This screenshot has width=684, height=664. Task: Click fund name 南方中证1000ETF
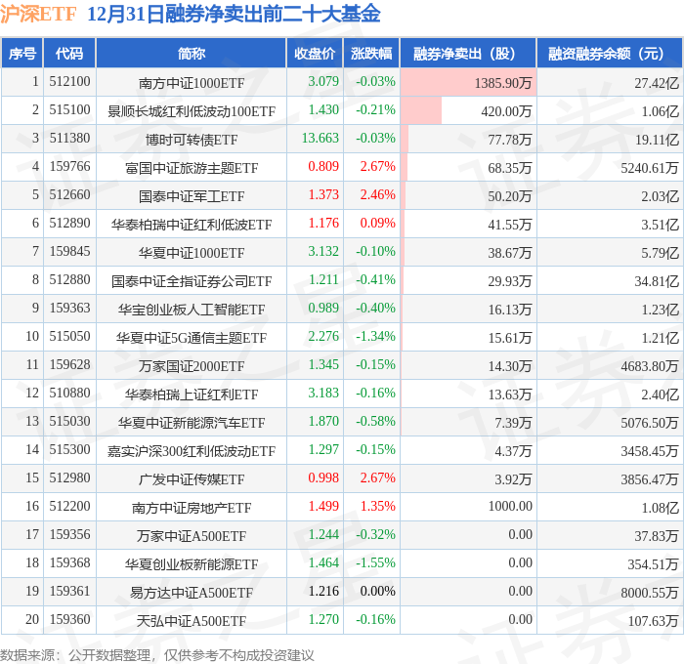tap(192, 82)
